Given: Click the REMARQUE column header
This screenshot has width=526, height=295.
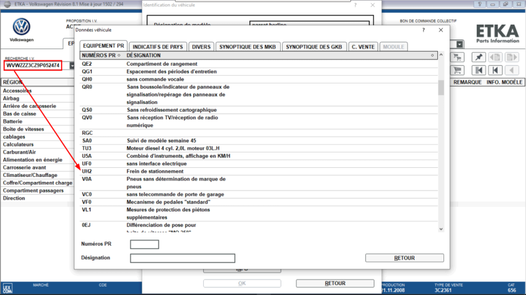Looking at the screenshot, I should click(467, 82).
